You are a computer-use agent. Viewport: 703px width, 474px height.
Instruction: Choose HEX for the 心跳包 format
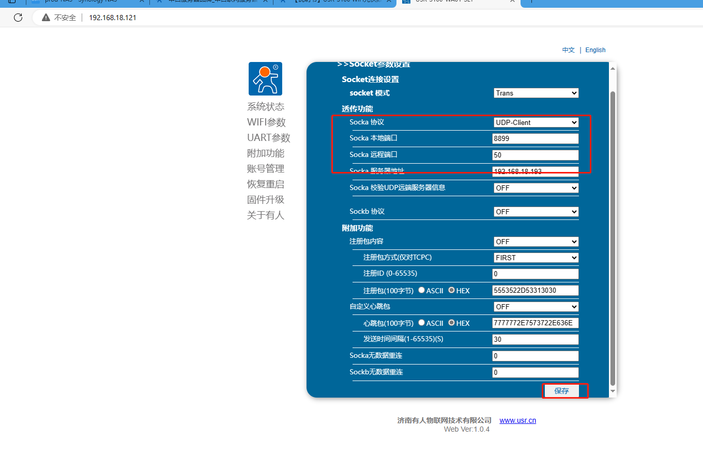[x=452, y=323]
